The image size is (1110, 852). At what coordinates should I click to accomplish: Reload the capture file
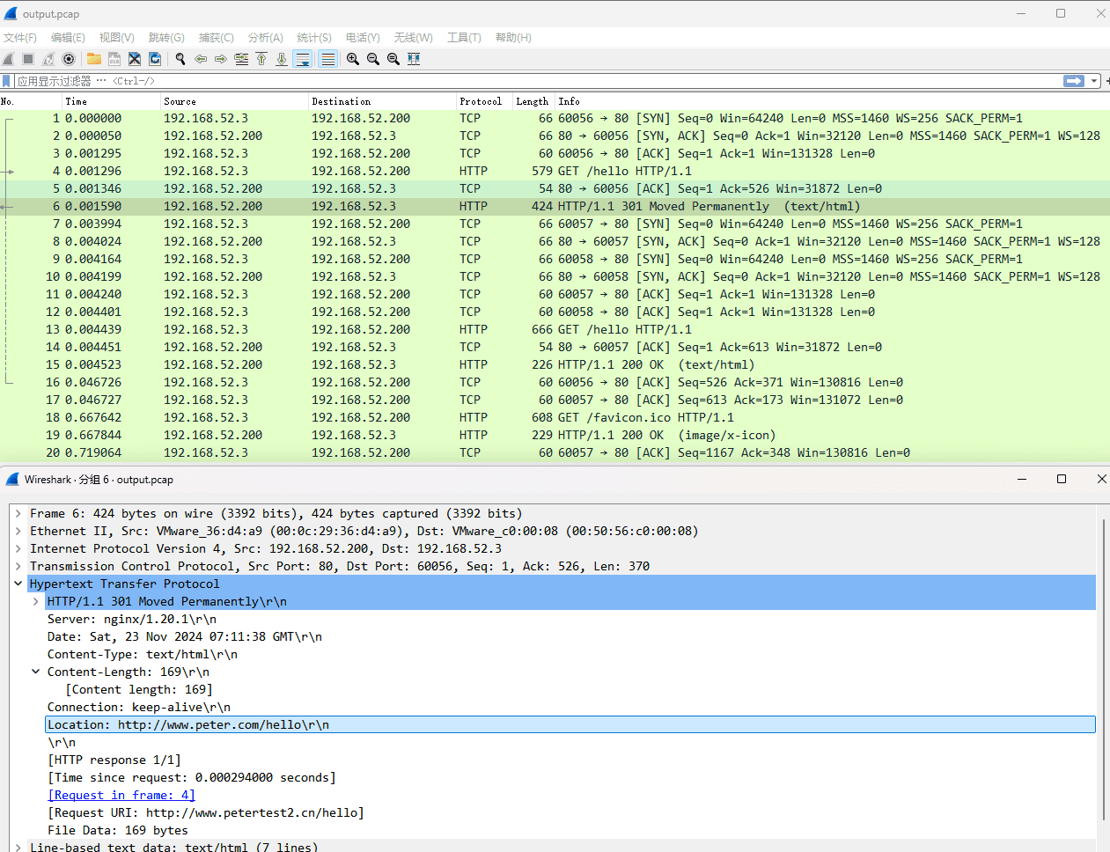tap(155, 59)
